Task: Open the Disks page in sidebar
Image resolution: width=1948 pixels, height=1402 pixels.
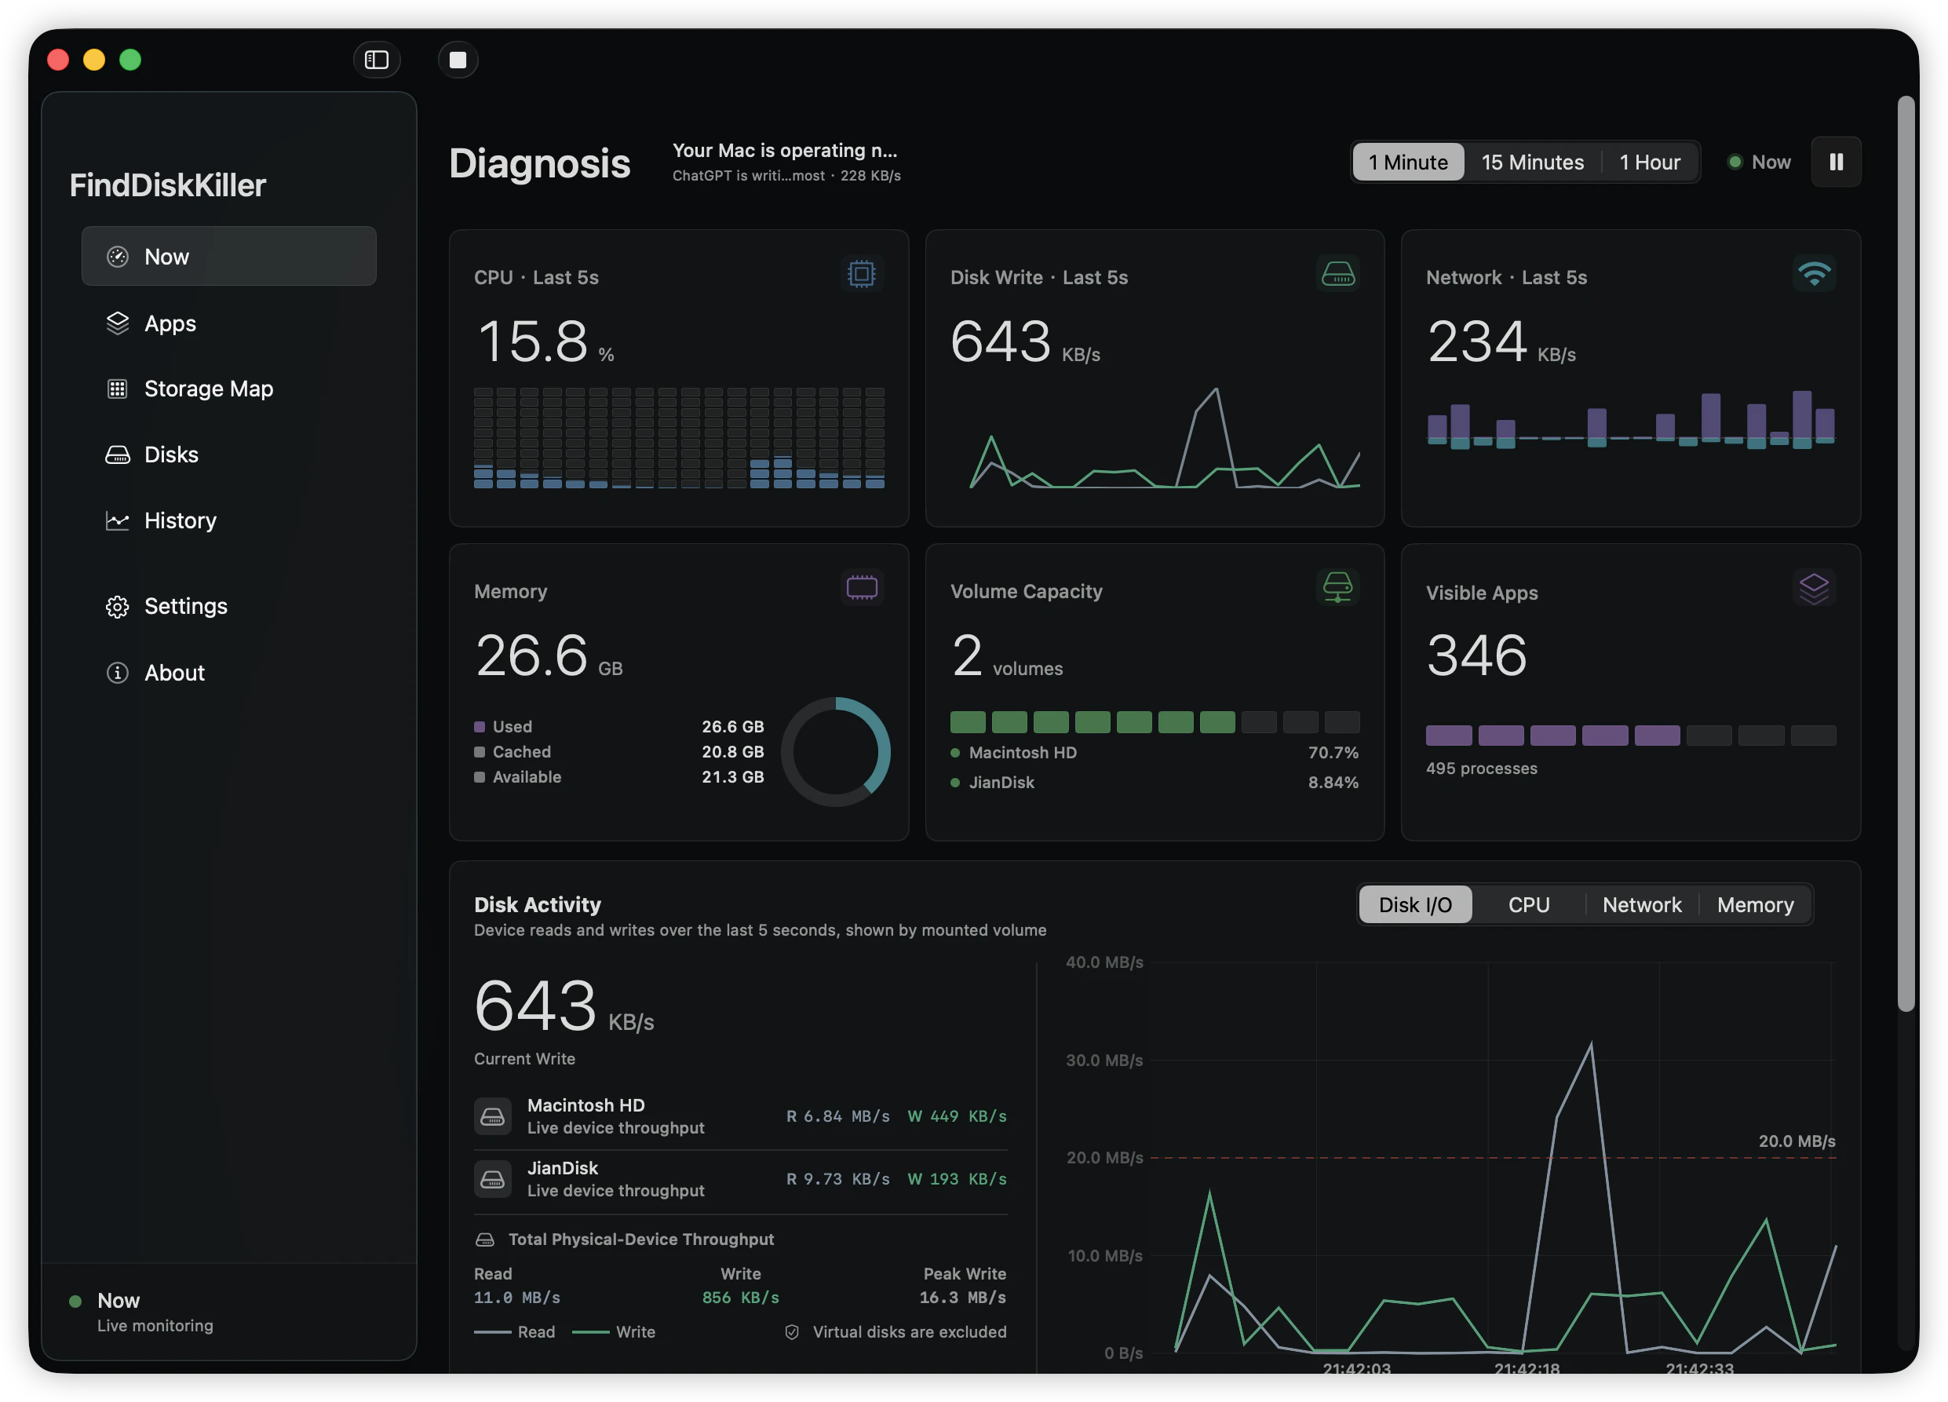Action: pos(229,455)
